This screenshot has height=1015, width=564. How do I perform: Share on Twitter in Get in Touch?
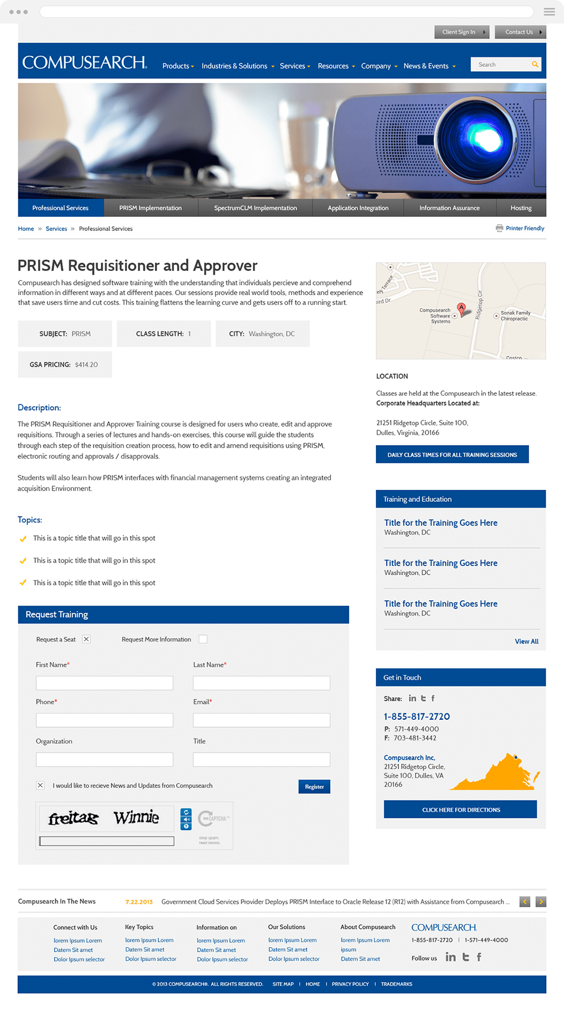pos(423,698)
